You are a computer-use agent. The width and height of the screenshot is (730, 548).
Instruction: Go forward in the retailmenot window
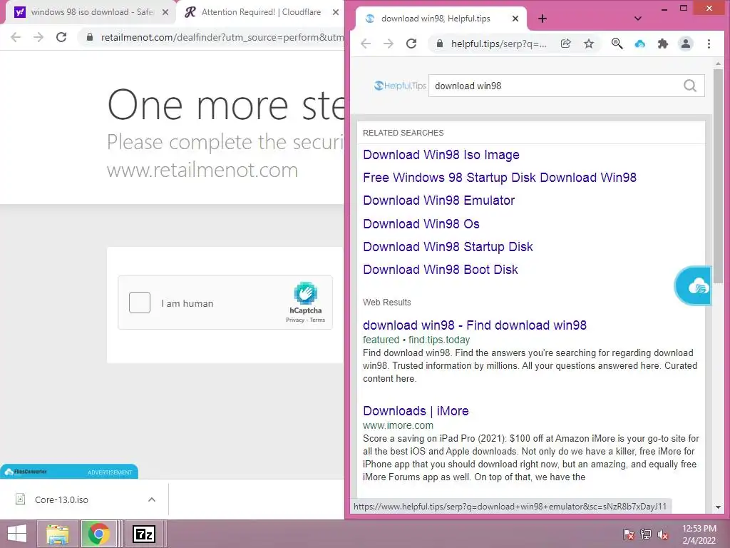[x=38, y=37]
